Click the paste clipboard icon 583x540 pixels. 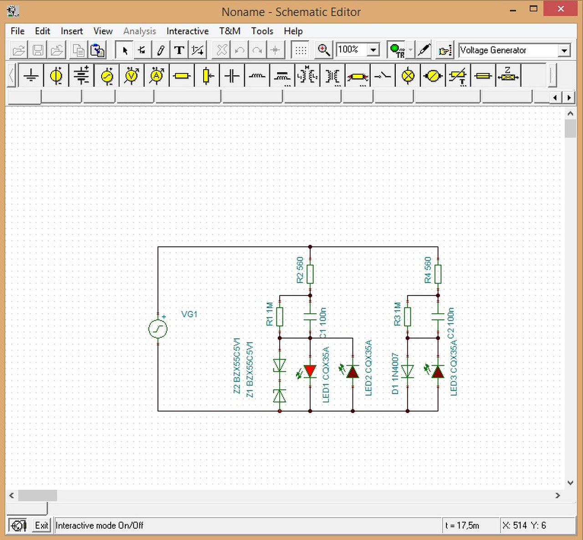pos(97,50)
